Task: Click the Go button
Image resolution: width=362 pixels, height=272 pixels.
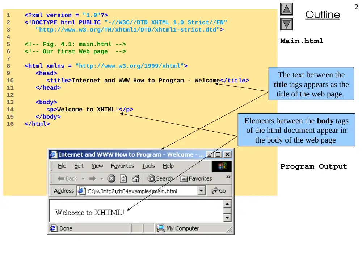Action: coord(219,191)
